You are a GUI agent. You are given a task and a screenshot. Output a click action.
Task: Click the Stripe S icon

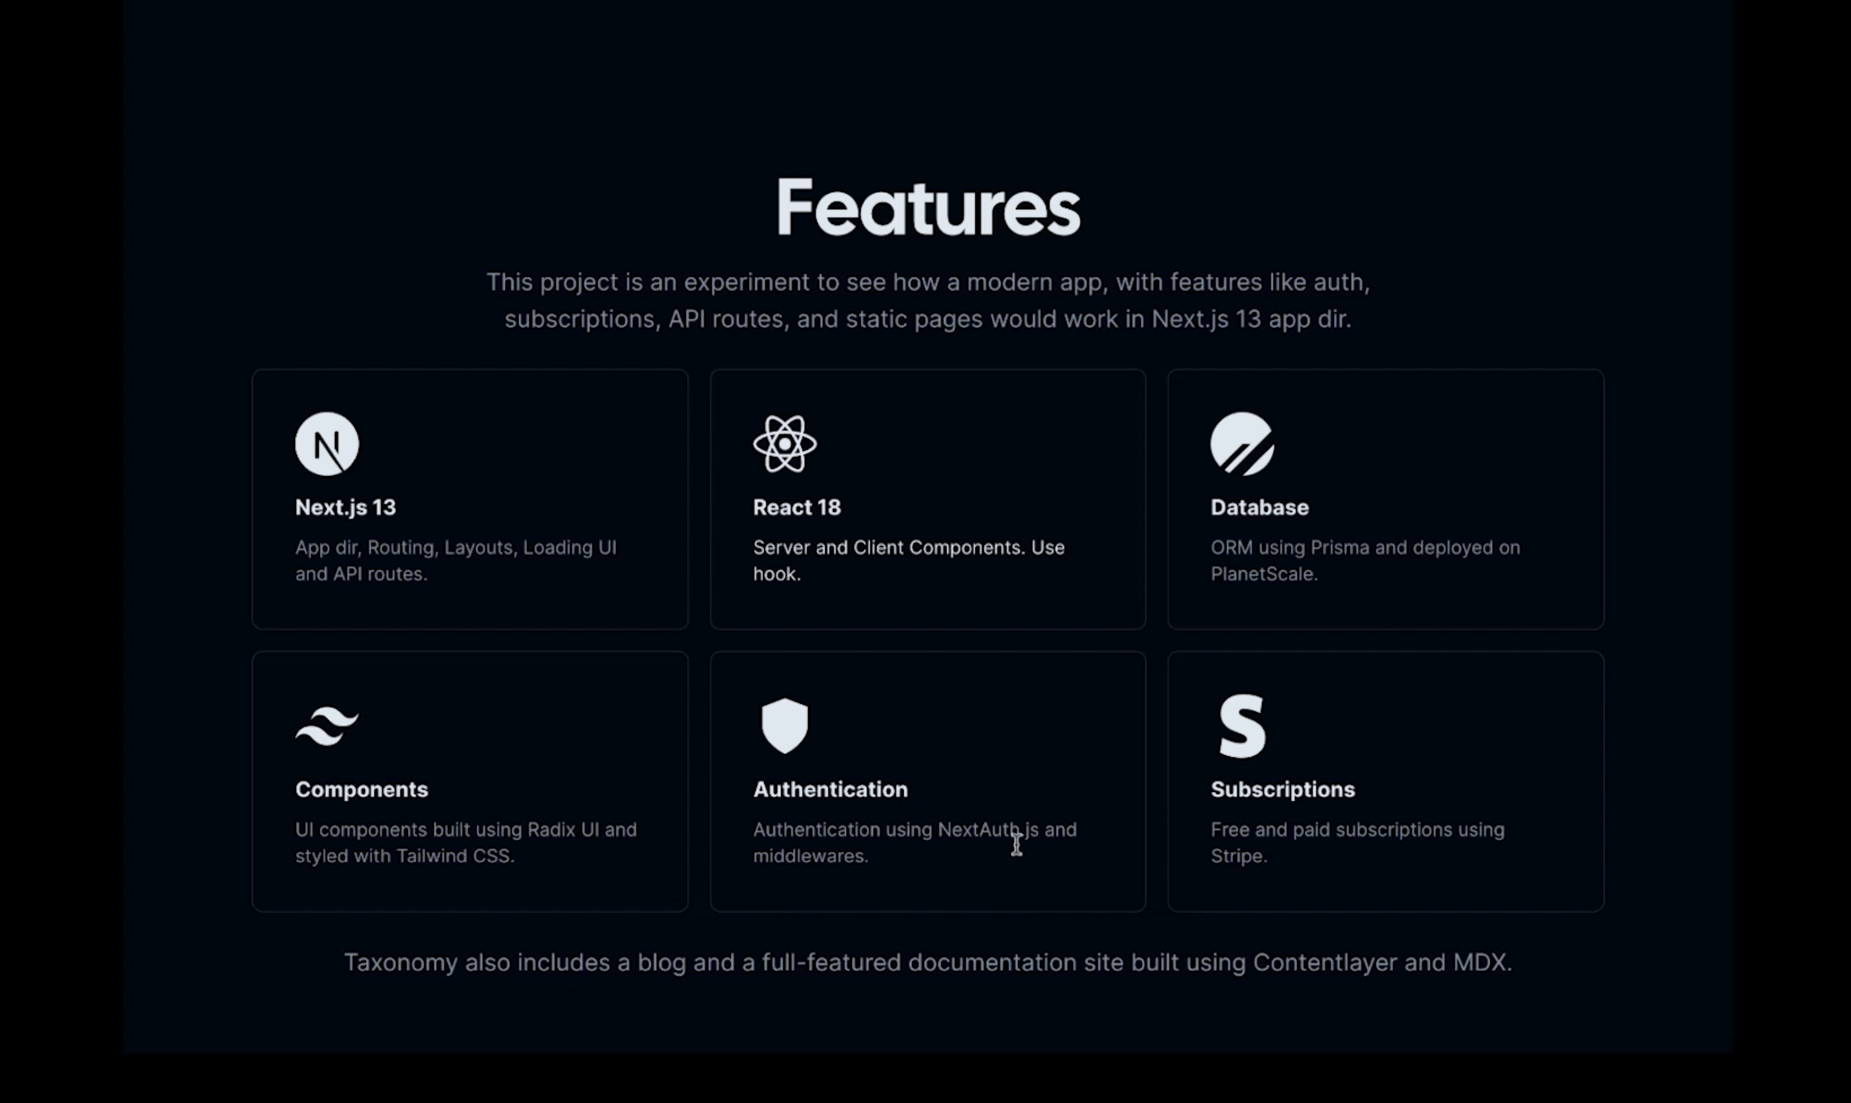1242,726
